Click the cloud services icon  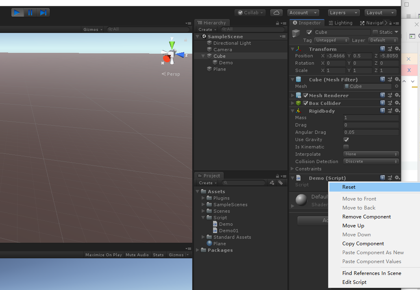click(x=276, y=13)
